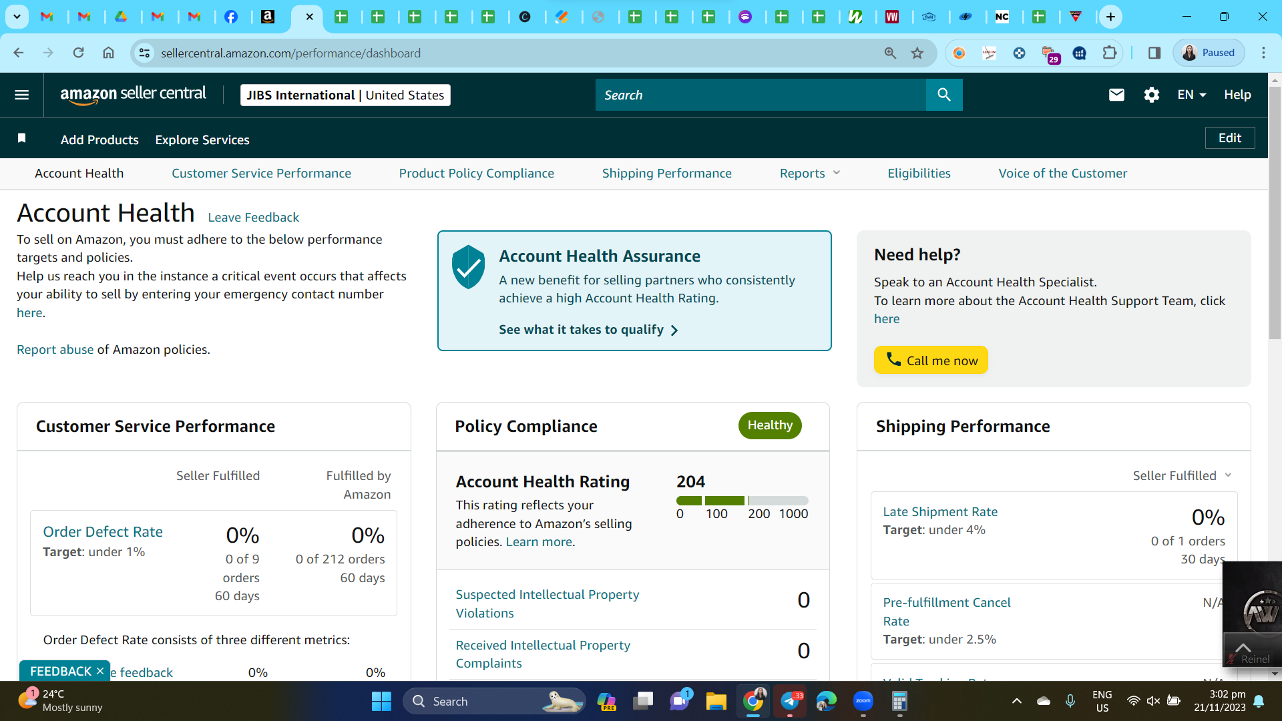This screenshot has height=721, width=1282.
Task: Switch to the Google Drive browser tab
Action: [121, 17]
